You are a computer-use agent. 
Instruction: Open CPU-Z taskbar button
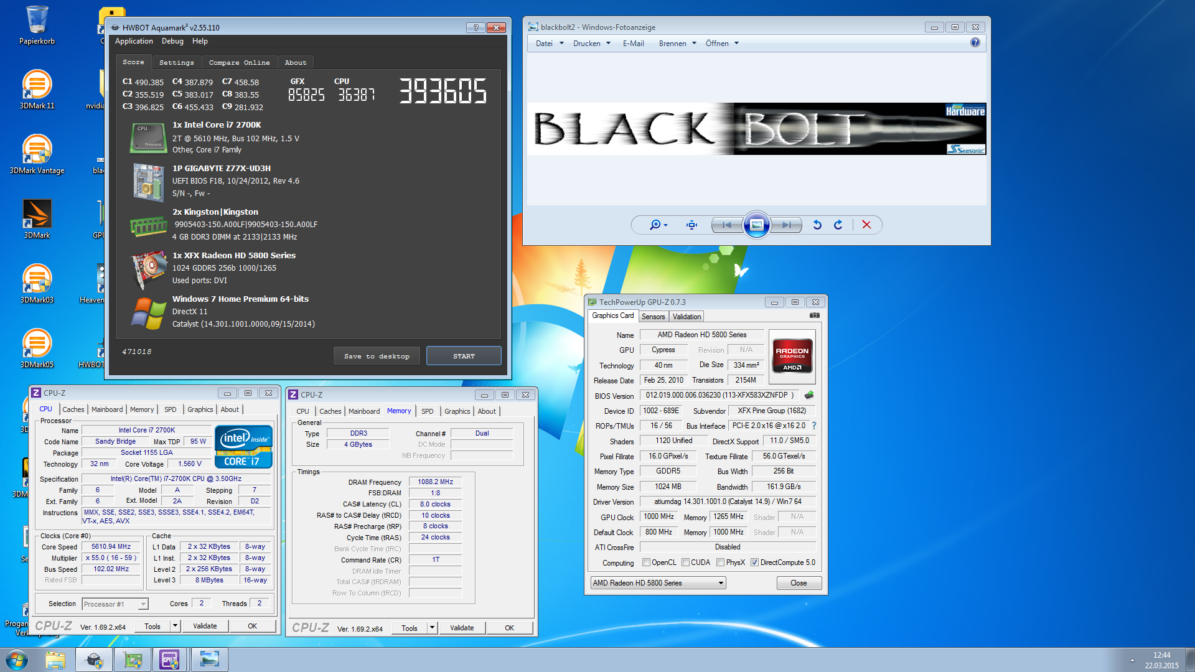click(170, 660)
